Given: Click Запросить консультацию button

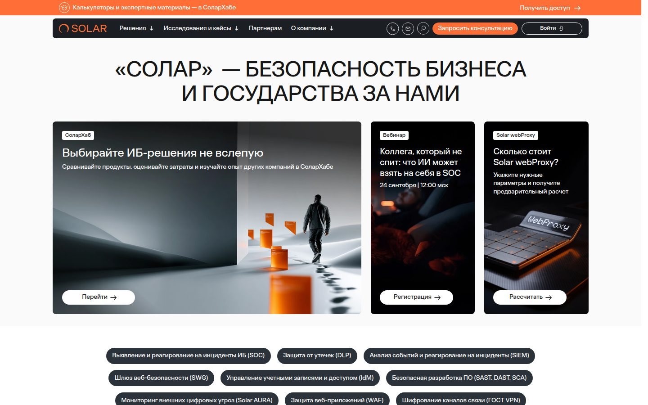Looking at the screenshot, I should click(475, 28).
